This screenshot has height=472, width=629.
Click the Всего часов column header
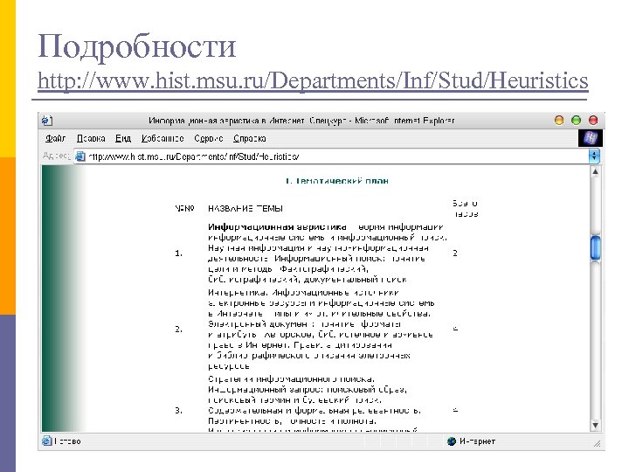point(466,208)
